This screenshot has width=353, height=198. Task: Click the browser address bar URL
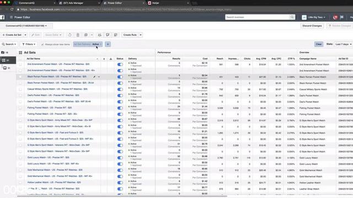click(x=126, y=9)
